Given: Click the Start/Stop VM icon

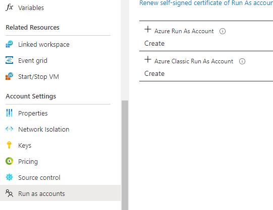Looking at the screenshot, I should tap(9, 76).
